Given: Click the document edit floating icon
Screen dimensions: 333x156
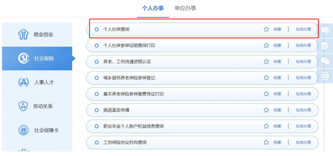Looking at the screenshot, I should click(x=325, y=45).
